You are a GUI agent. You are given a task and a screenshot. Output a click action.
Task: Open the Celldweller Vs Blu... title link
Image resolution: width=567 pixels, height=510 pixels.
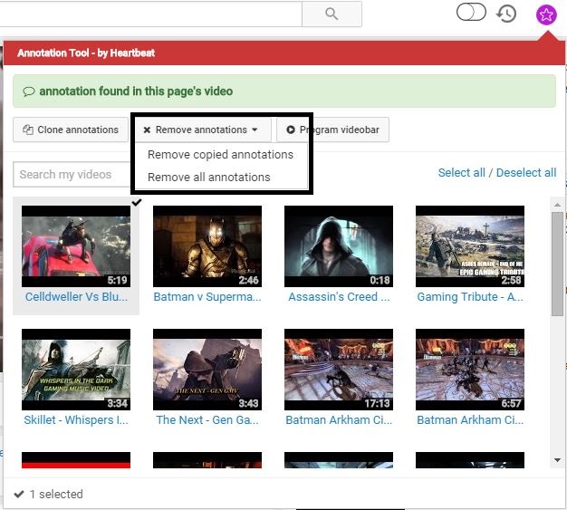[x=76, y=296]
